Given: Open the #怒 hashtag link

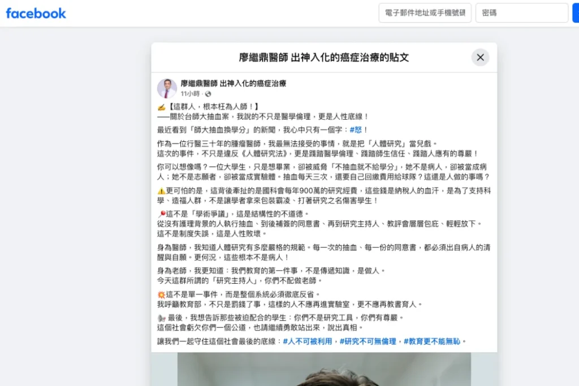Looking at the screenshot, I should click(356, 130).
